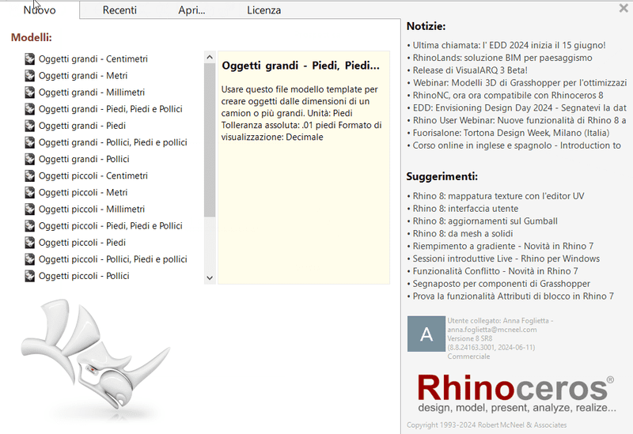Click icon beside Oggetti piccoli - Piedi, Piedi e Pollici

point(29,226)
